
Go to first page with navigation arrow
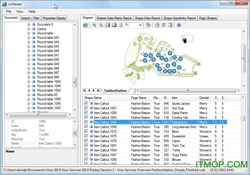[x=84, y=91]
